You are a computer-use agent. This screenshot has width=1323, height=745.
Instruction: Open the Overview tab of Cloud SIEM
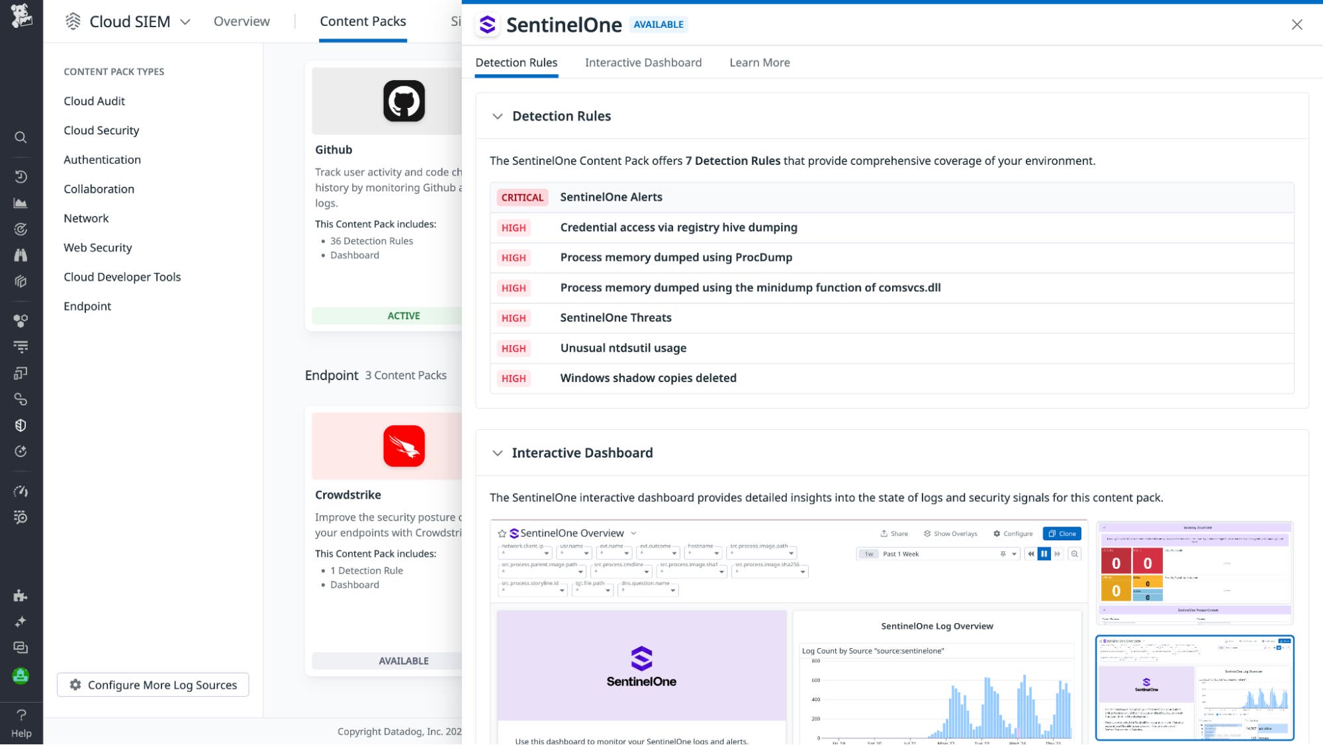pos(241,21)
